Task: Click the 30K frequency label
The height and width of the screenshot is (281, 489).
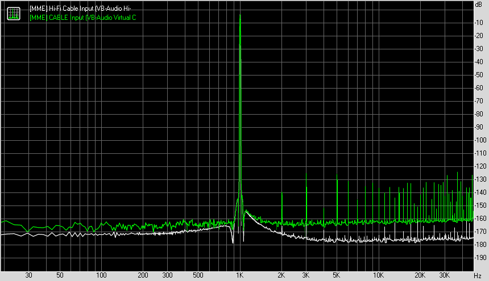Action: (x=445, y=275)
